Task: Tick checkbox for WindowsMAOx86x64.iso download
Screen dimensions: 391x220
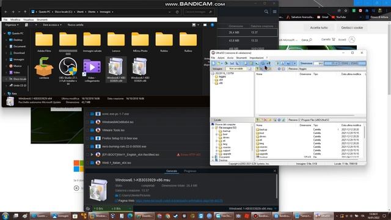Action: tap(87, 122)
